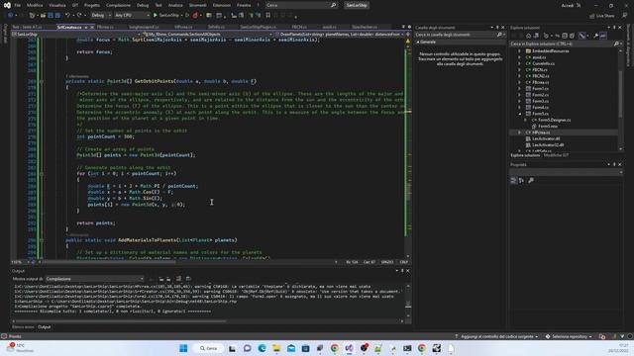This screenshot has height=356, width=634.
Task: Select HPcrea.cs in Solution Explorer
Action: tap(541, 133)
